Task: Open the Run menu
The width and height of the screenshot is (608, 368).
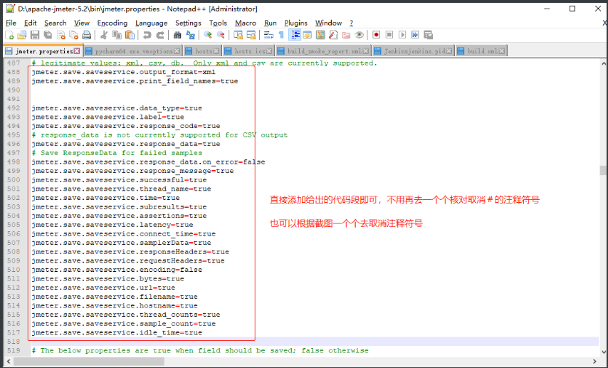Action: coord(271,23)
